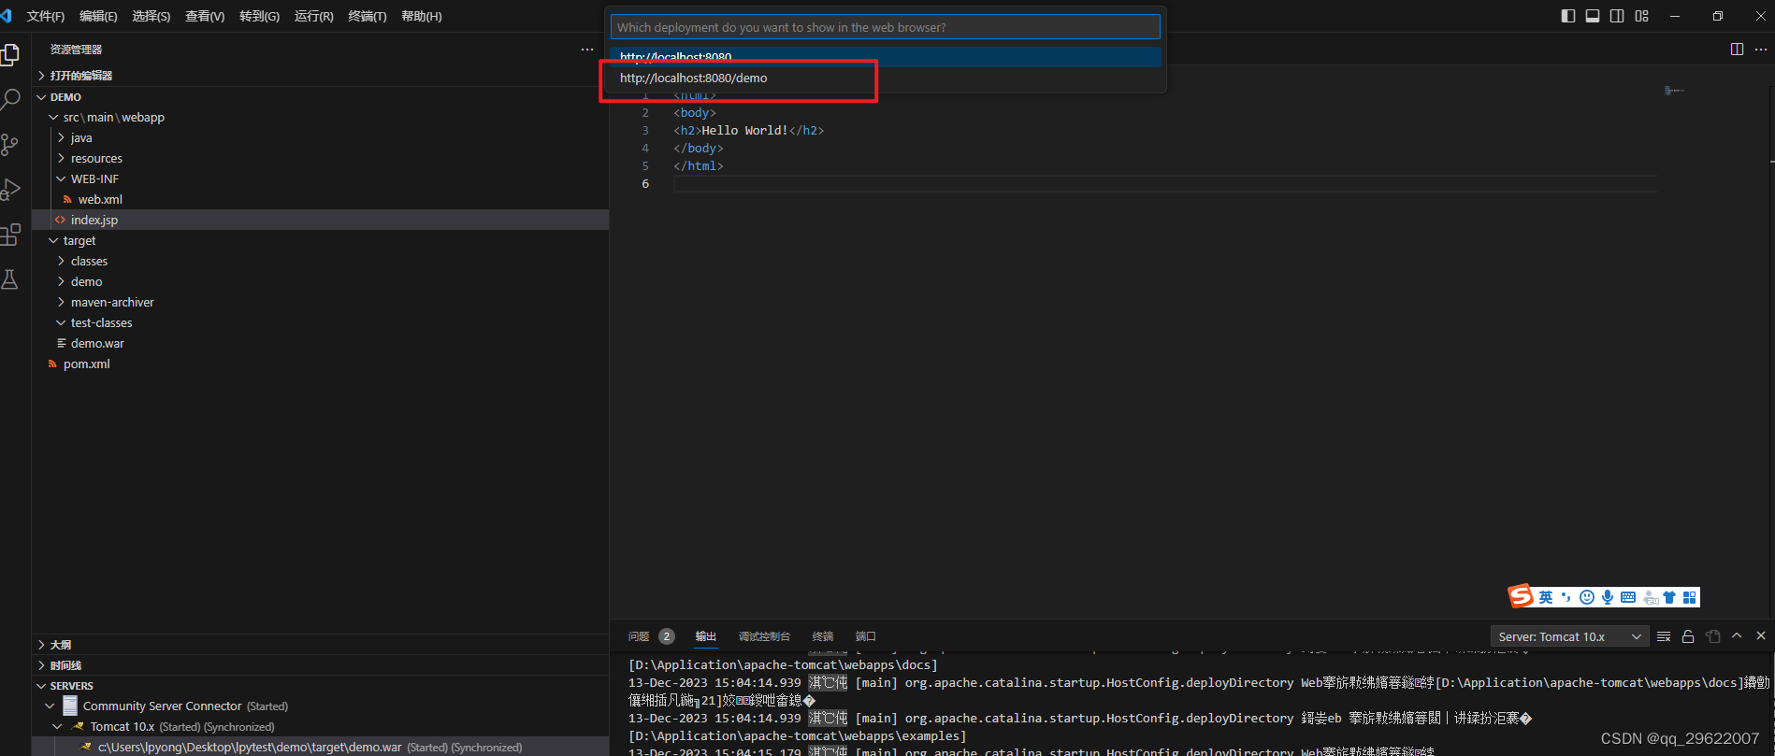Expand the classes folder
Viewport: 1775px width, 756px height.
(321, 261)
